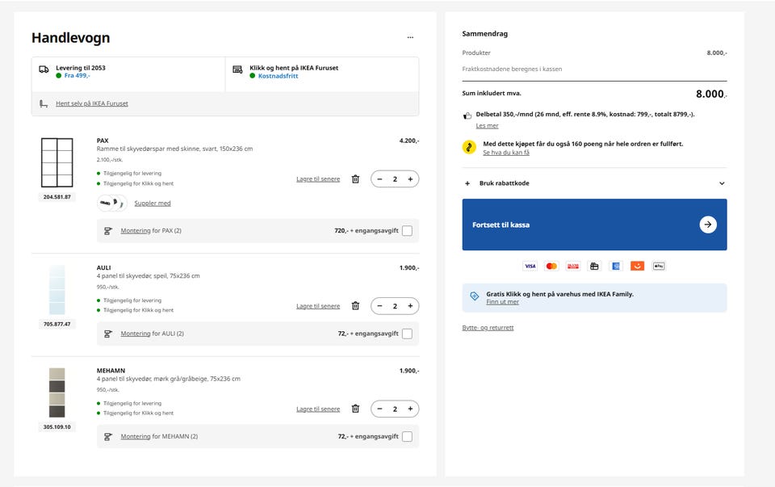775x487 pixels.
Task: Open the three-dot cart options menu
Action: 410,37
